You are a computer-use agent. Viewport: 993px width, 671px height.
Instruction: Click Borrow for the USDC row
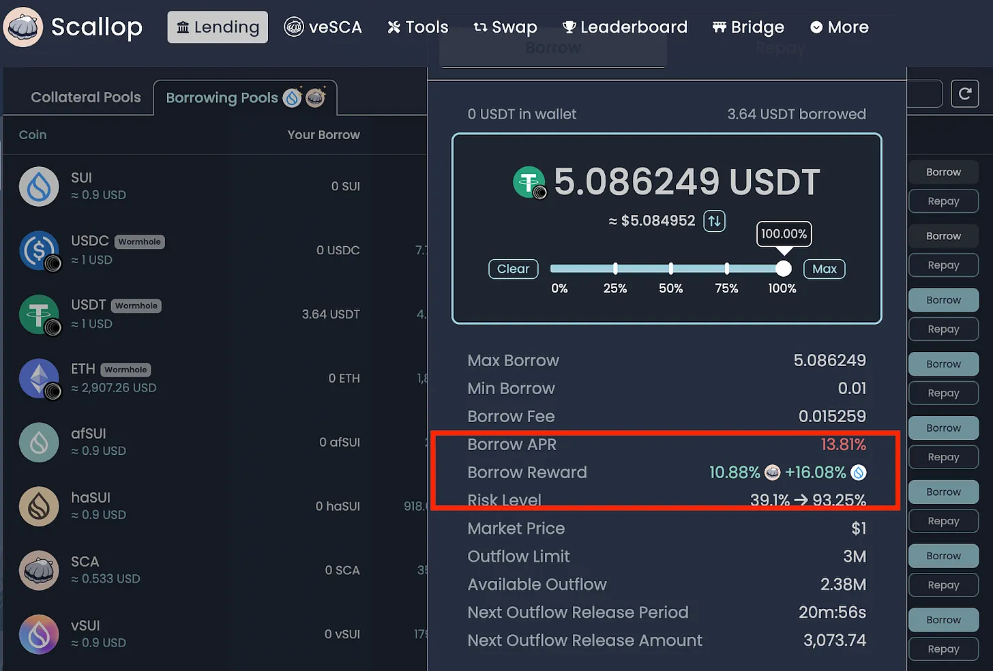coord(943,236)
